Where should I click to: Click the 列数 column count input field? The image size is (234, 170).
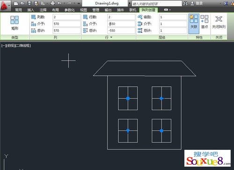click(66, 17)
